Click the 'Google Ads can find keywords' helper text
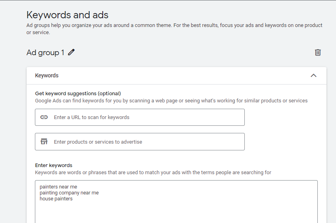336x223 pixels. (171, 101)
